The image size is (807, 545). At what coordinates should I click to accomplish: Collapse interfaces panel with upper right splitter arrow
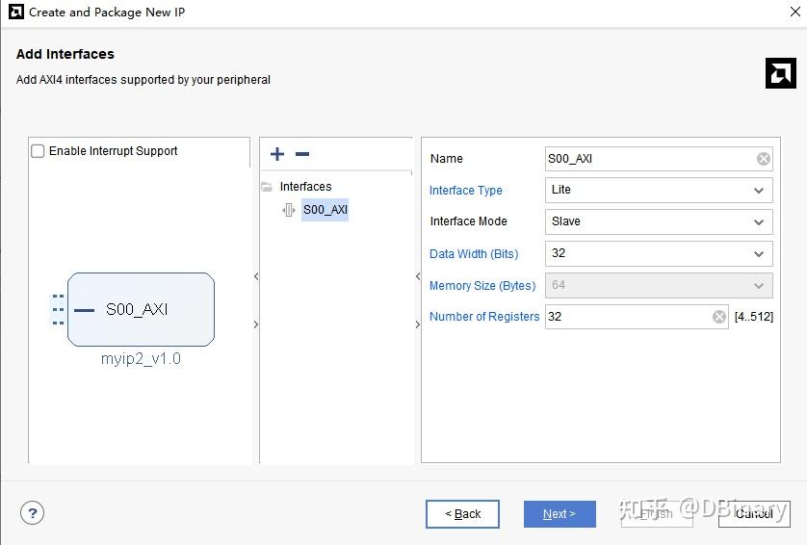418,276
